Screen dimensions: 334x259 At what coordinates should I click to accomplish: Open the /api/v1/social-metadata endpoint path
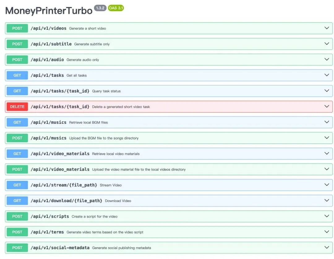click(60, 248)
